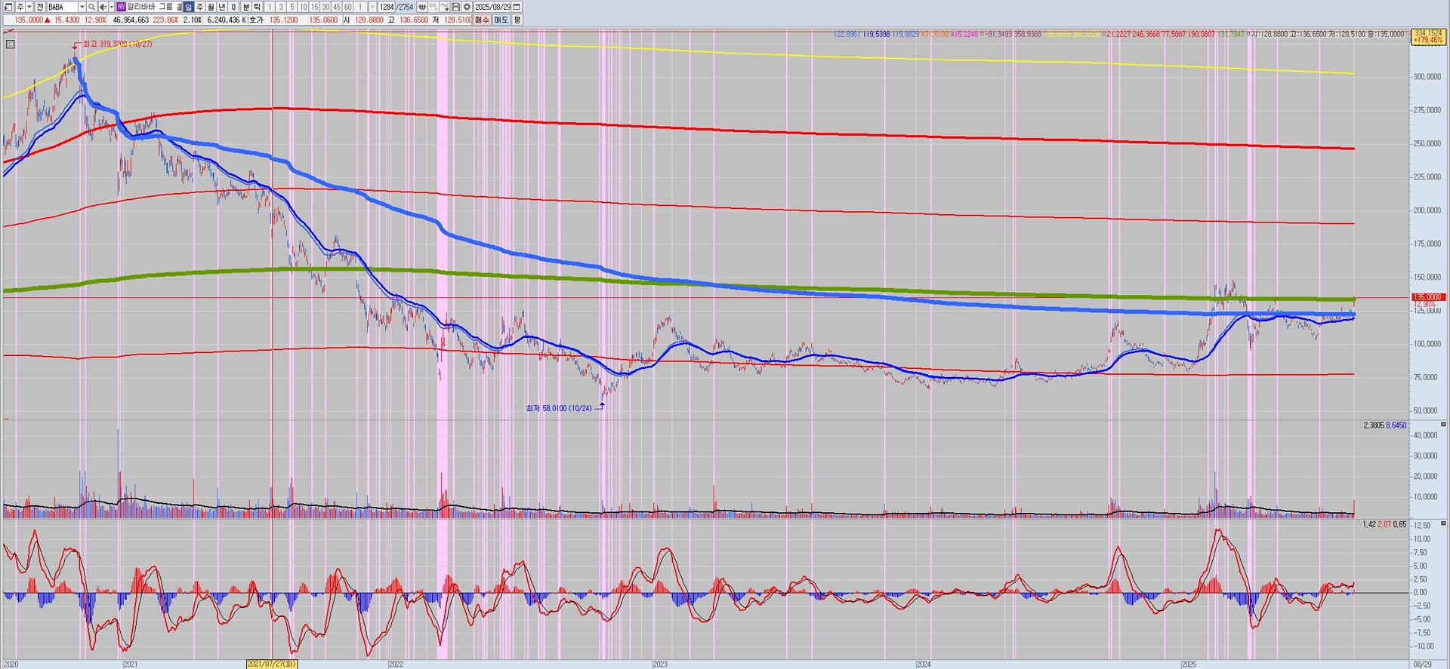This screenshot has height=669, width=1450.
Task: Click the 135.1200 ask price value
Action: pos(283,20)
